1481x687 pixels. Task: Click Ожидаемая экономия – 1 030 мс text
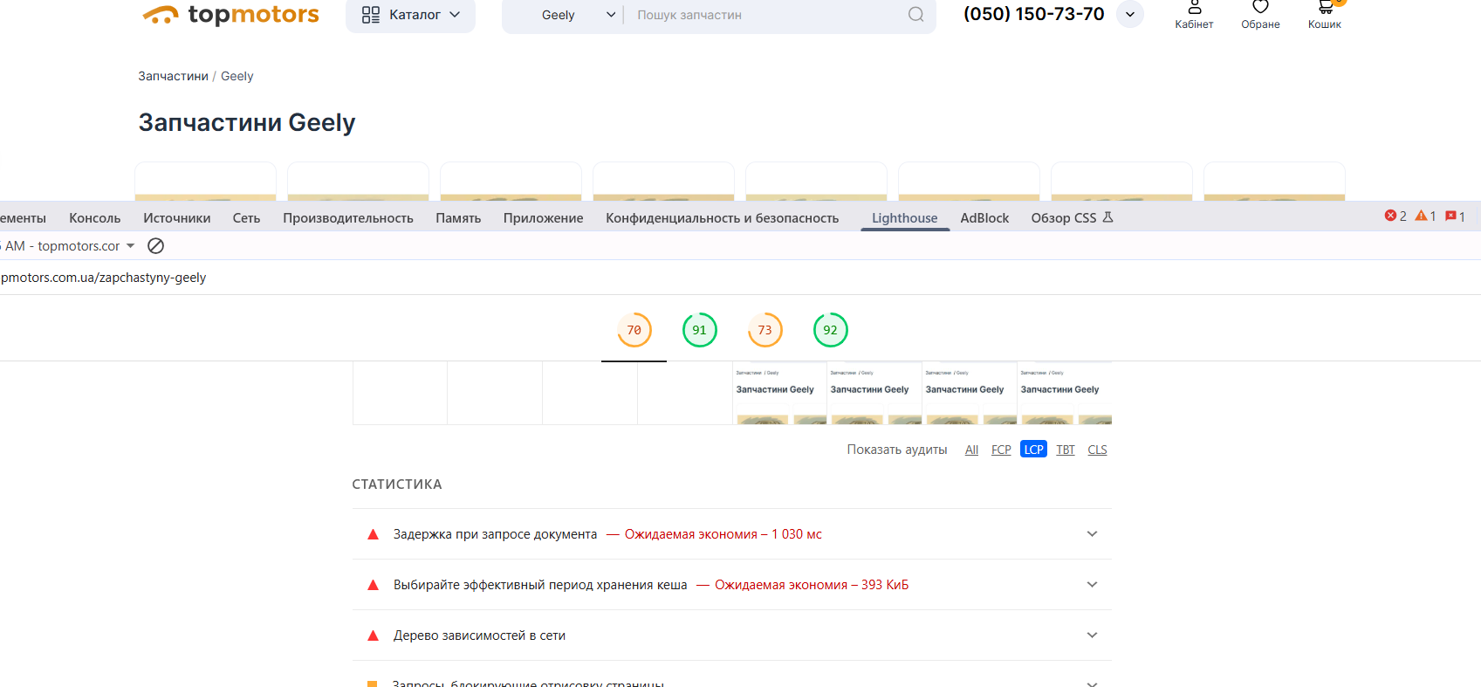pos(723,534)
